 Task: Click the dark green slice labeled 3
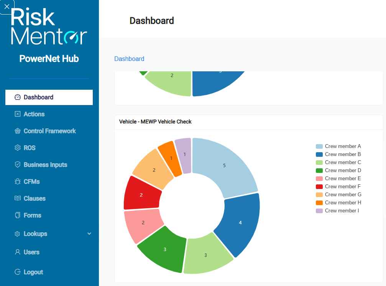[x=165, y=249]
